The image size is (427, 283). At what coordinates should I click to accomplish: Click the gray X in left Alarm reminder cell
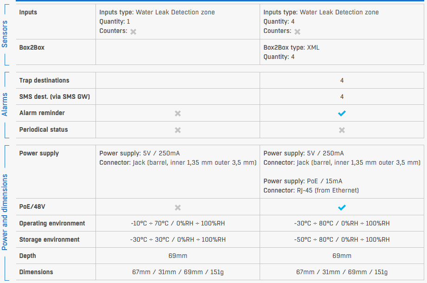click(178, 113)
